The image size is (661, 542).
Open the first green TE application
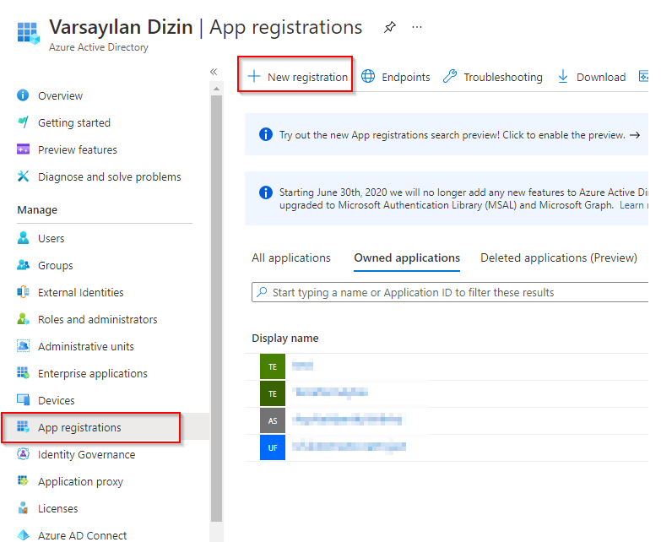[x=447, y=366]
